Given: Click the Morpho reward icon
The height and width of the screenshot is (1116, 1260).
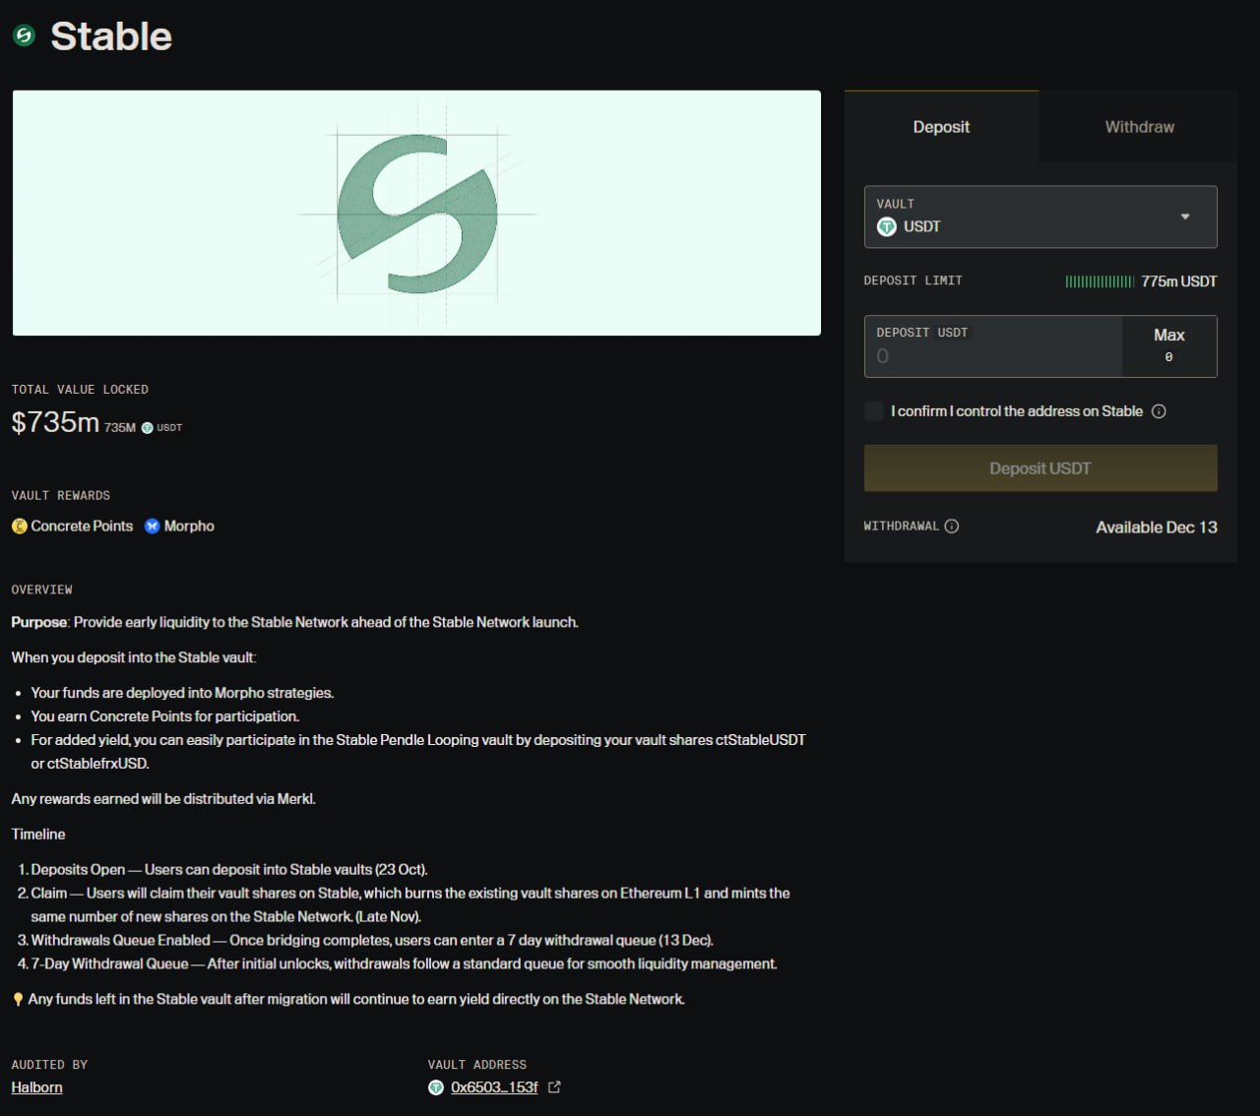Looking at the screenshot, I should point(153,527).
